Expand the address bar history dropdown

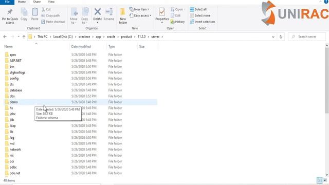273,36
